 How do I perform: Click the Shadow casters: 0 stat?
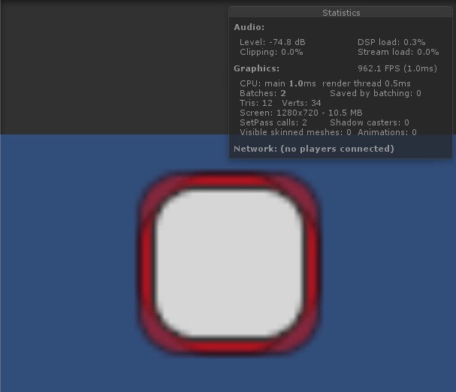pos(370,122)
